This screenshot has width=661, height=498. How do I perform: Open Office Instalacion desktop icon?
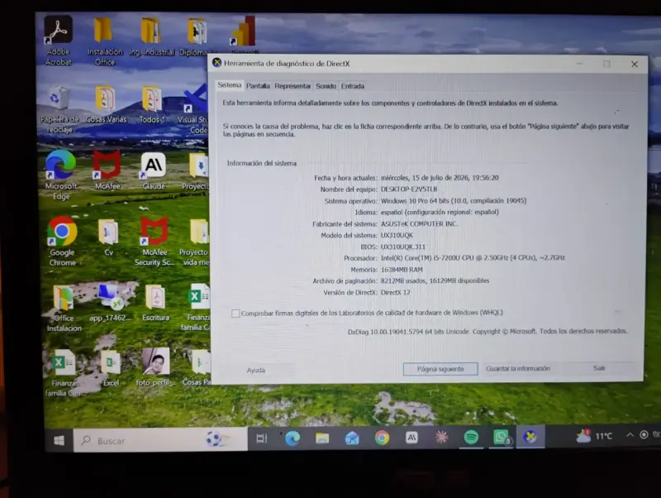click(64, 308)
